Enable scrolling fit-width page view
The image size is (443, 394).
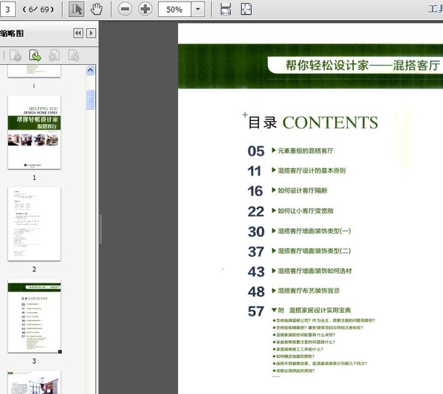(x=226, y=10)
